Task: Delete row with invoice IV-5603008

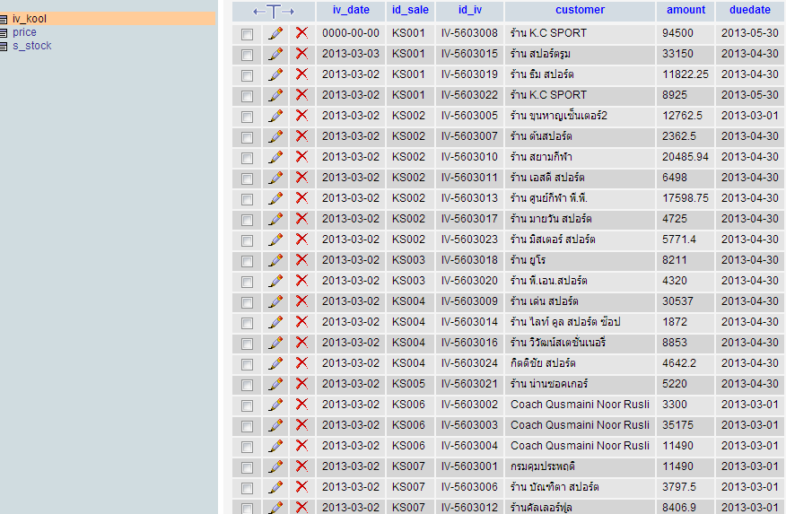Action: click(301, 33)
